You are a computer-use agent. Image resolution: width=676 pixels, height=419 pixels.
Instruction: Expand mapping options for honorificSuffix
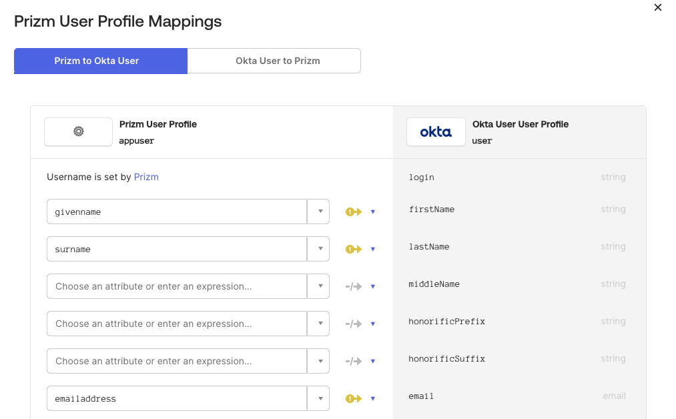pos(373,361)
